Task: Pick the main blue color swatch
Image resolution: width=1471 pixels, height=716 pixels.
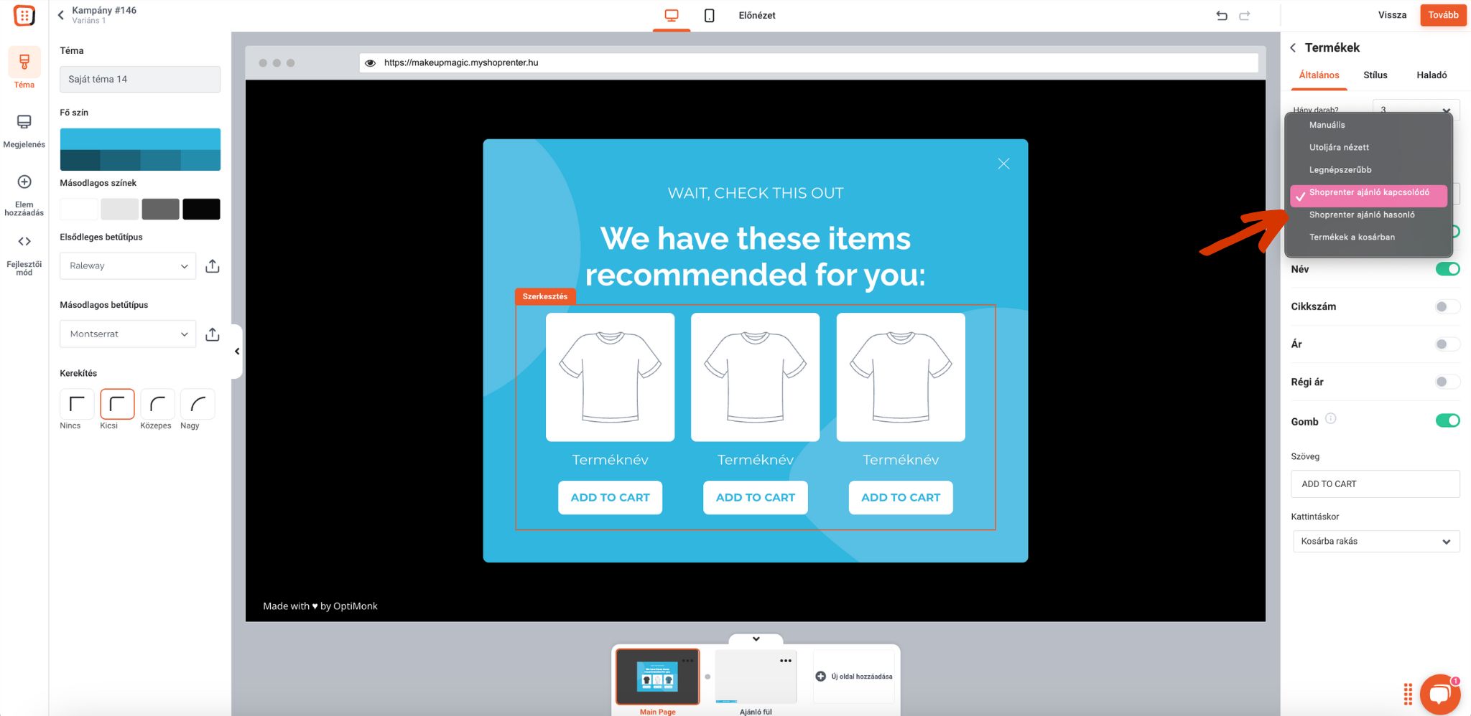Action: [x=140, y=139]
